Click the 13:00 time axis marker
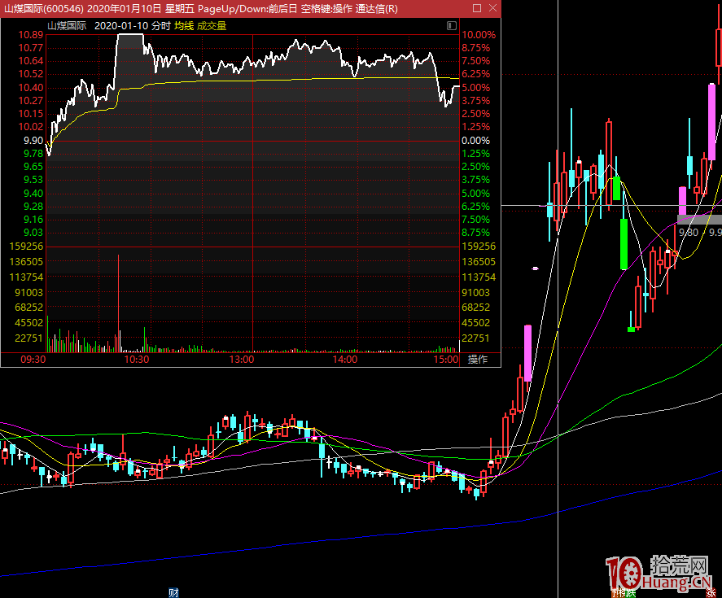This screenshot has height=598, width=722. pyautogui.click(x=242, y=360)
